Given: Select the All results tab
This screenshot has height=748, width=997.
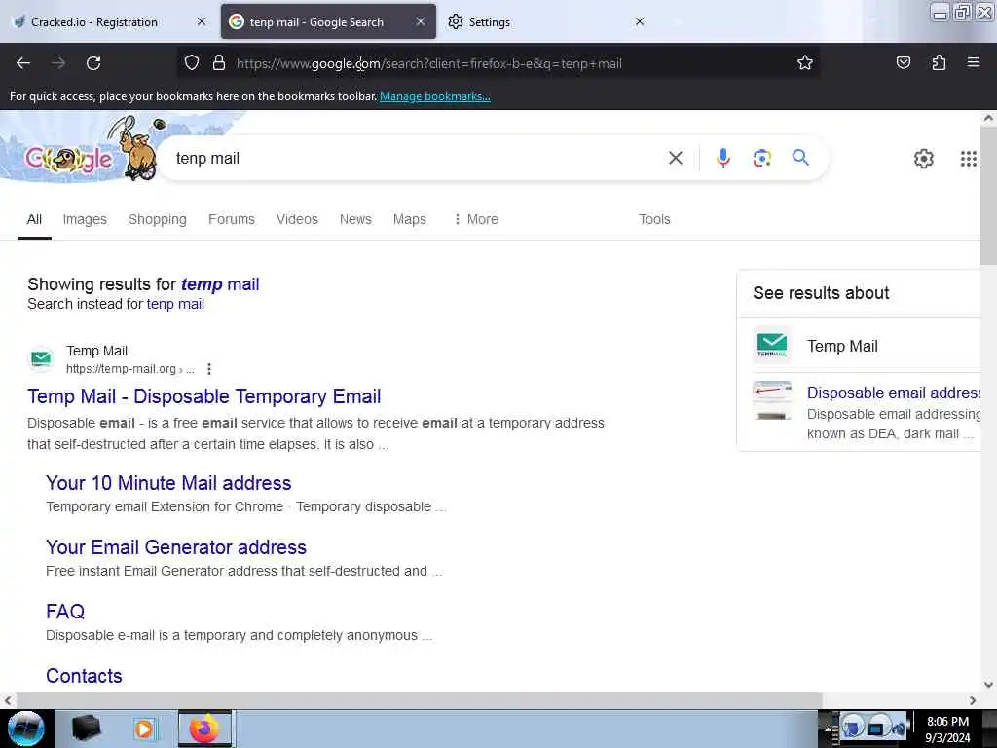Looking at the screenshot, I should coord(34,219).
